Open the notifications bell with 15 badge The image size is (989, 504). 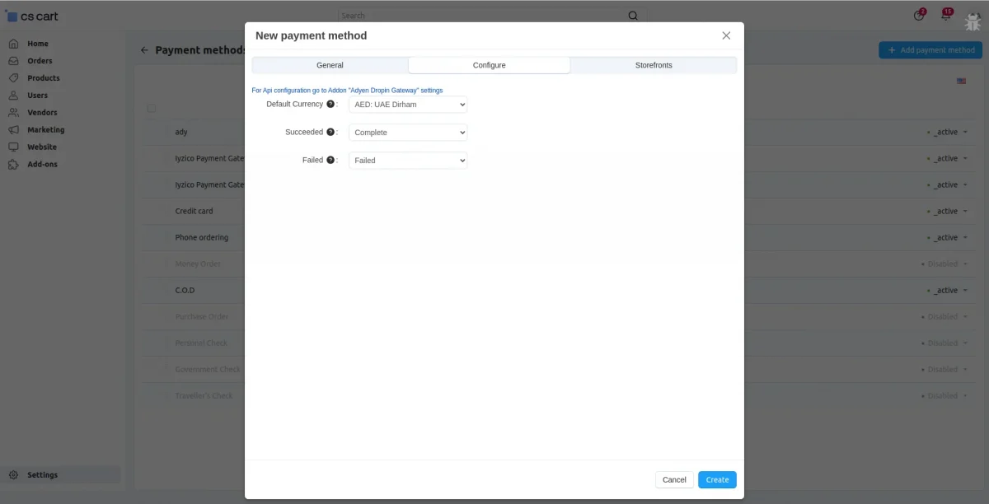click(x=946, y=15)
